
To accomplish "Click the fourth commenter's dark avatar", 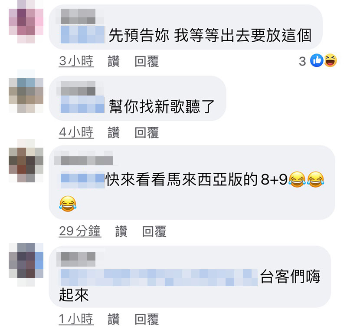I will coord(26,265).
